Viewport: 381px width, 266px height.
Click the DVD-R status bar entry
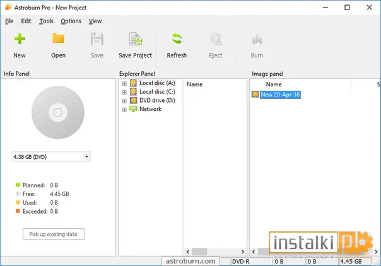(x=252, y=262)
